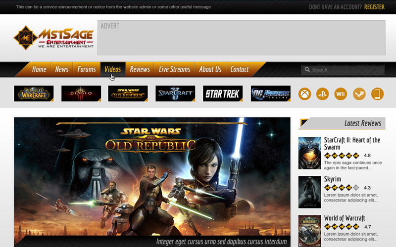Image resolution: width=396 pixels, height=247 pixels.
Task: Select the Wii platform icon
Action: (341, 94)
